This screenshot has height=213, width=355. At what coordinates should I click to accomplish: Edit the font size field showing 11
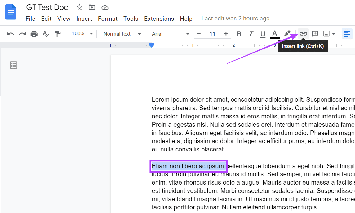coord(212,34)
